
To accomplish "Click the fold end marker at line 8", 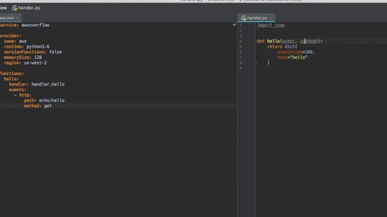I will [255, 63].
